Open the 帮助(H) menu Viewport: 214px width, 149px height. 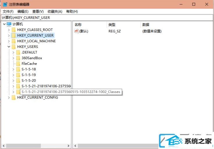[x=72, y=12]
